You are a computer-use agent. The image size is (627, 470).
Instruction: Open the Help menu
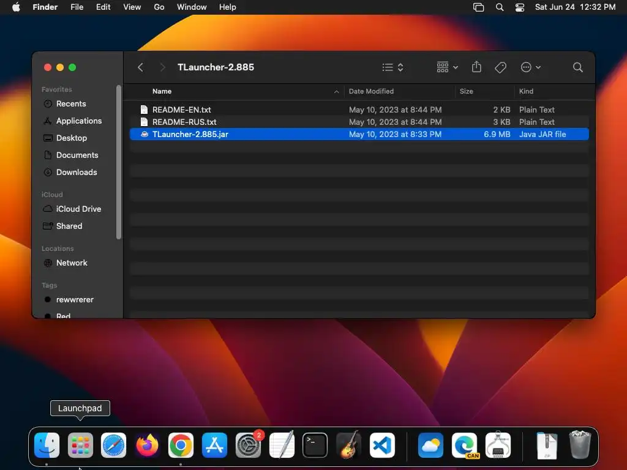pyautogui.click(x=228, y=7)
